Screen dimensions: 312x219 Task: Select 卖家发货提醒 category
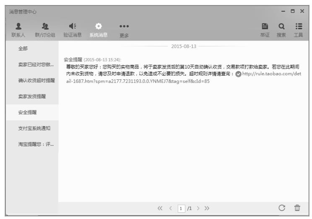(32, 97)
